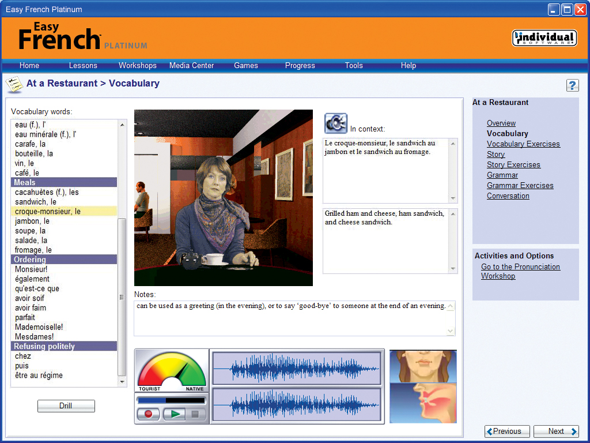Open the Games menu
This screenshot has width=590, height=443.
coord(246,66)
